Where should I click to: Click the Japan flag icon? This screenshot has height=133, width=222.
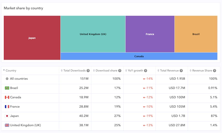point(7,116)
